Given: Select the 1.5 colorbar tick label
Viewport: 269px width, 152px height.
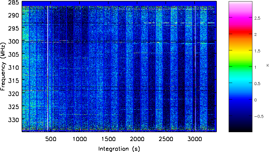Looking at the screenshot, I should [x=257, y=51].
